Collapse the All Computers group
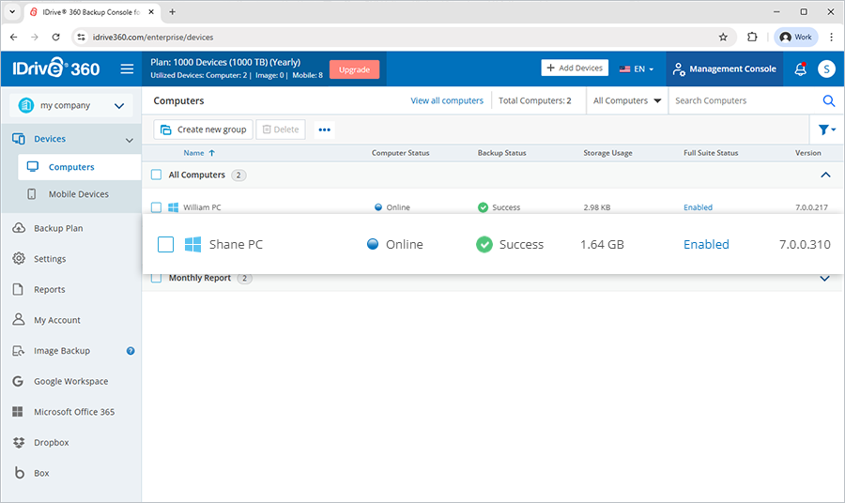Viewport: 845px width, 503px height. tap(825, 175)
